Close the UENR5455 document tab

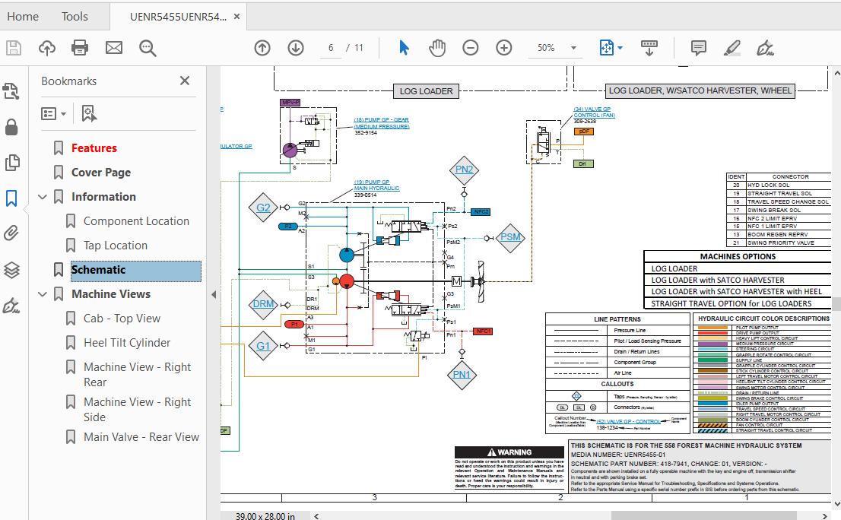point(236,17)
